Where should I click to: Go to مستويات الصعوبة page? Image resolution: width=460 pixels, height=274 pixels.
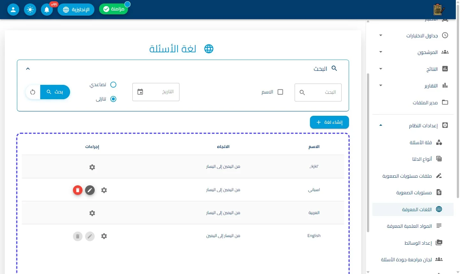[x=413, y=192]
